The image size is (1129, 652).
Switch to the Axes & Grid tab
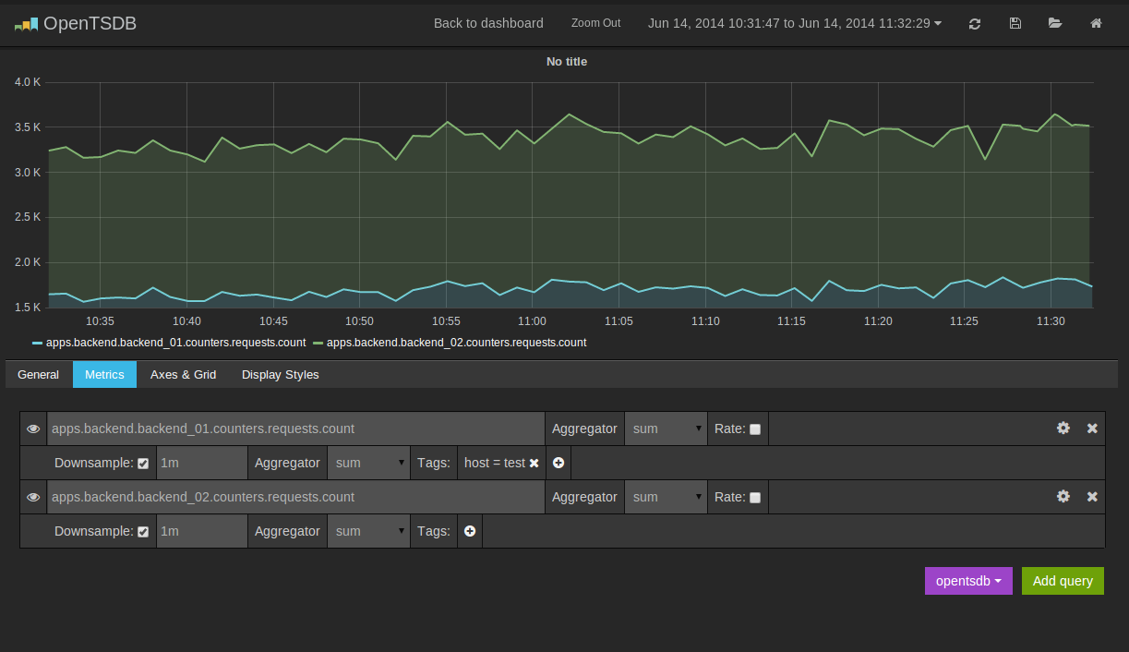183,374
